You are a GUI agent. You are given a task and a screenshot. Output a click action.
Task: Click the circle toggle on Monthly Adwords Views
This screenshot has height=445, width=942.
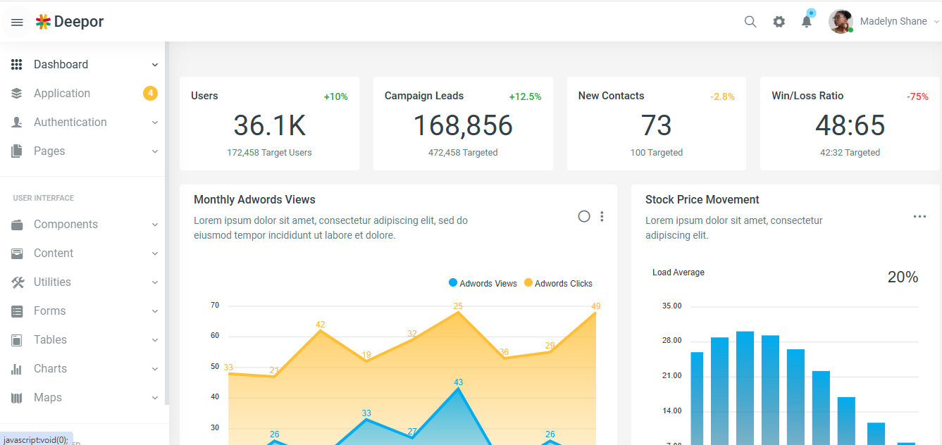583,216
